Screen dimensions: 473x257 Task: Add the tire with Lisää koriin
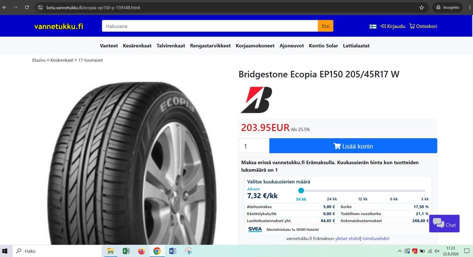(x=353, y=146)
